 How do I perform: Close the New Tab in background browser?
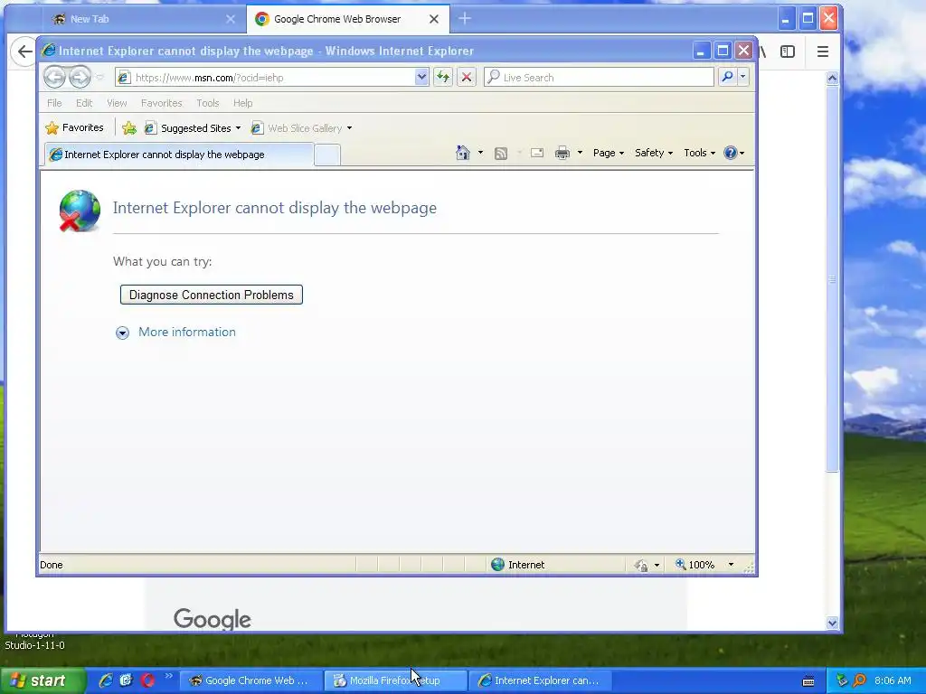click(231, 19)
